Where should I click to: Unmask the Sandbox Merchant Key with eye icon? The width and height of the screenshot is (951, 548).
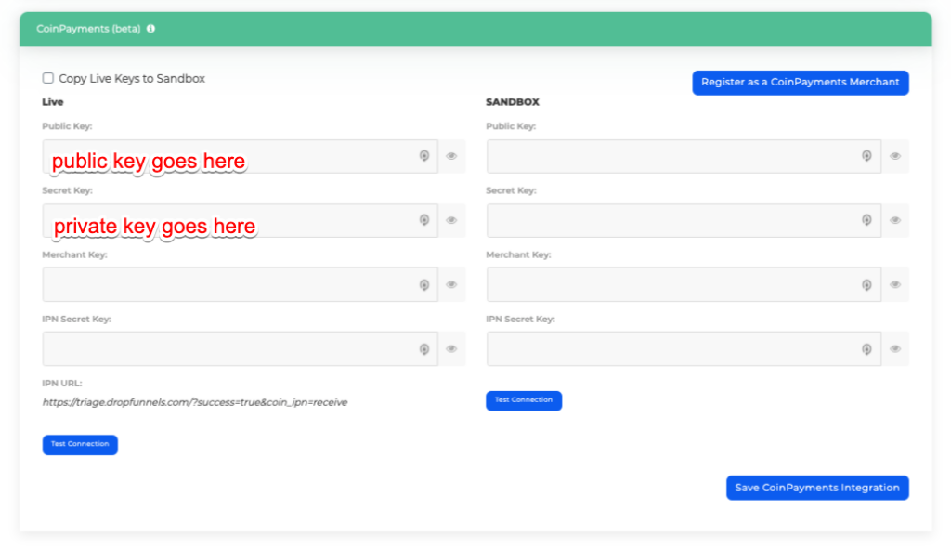pyautogui.click(x=895, y=285)
